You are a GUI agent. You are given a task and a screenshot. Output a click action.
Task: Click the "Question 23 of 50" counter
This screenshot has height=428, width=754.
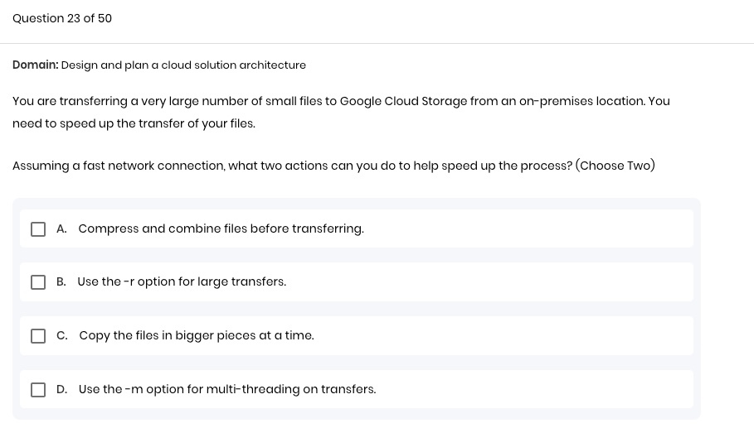62,18
